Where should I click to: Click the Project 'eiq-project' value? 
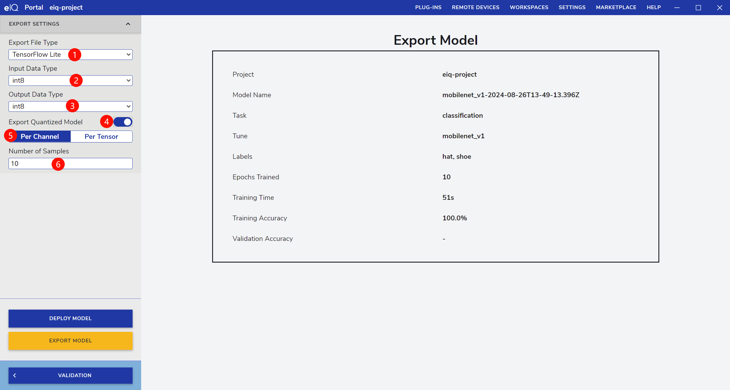coord(459,74)
